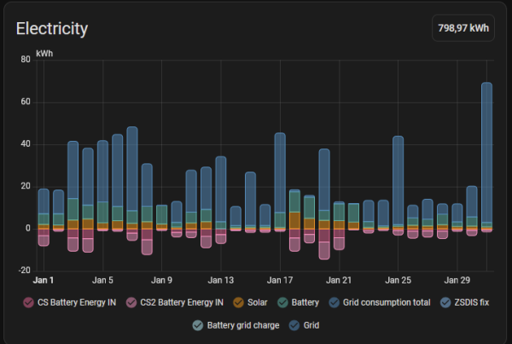Click the Jan 13 axis label
Screen dimensions: 512x344
[221, 280]
